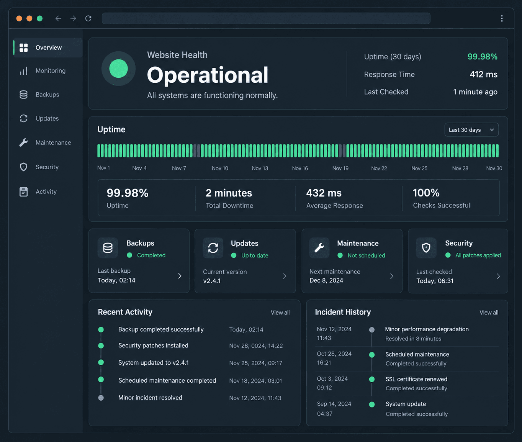Expand the Backups card via its chevron
This screenshot has width=522, height=442.
180,276
